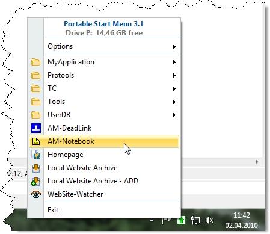Expand the Tools submenu arrow
Viewport: 270px width, 234px height.
click(x=174, y=102)
